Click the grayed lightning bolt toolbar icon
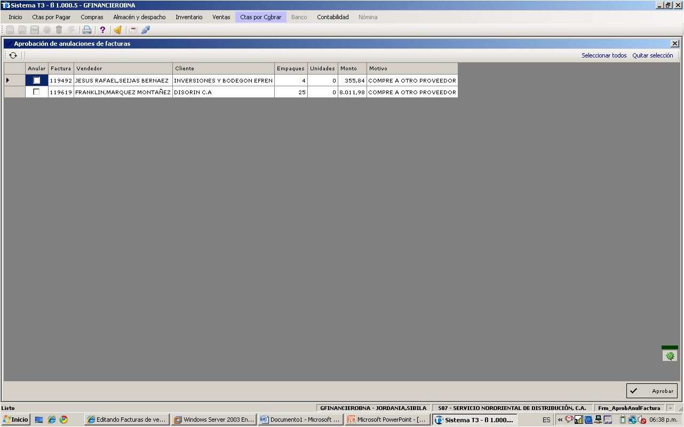 click(x=71, y=30)
